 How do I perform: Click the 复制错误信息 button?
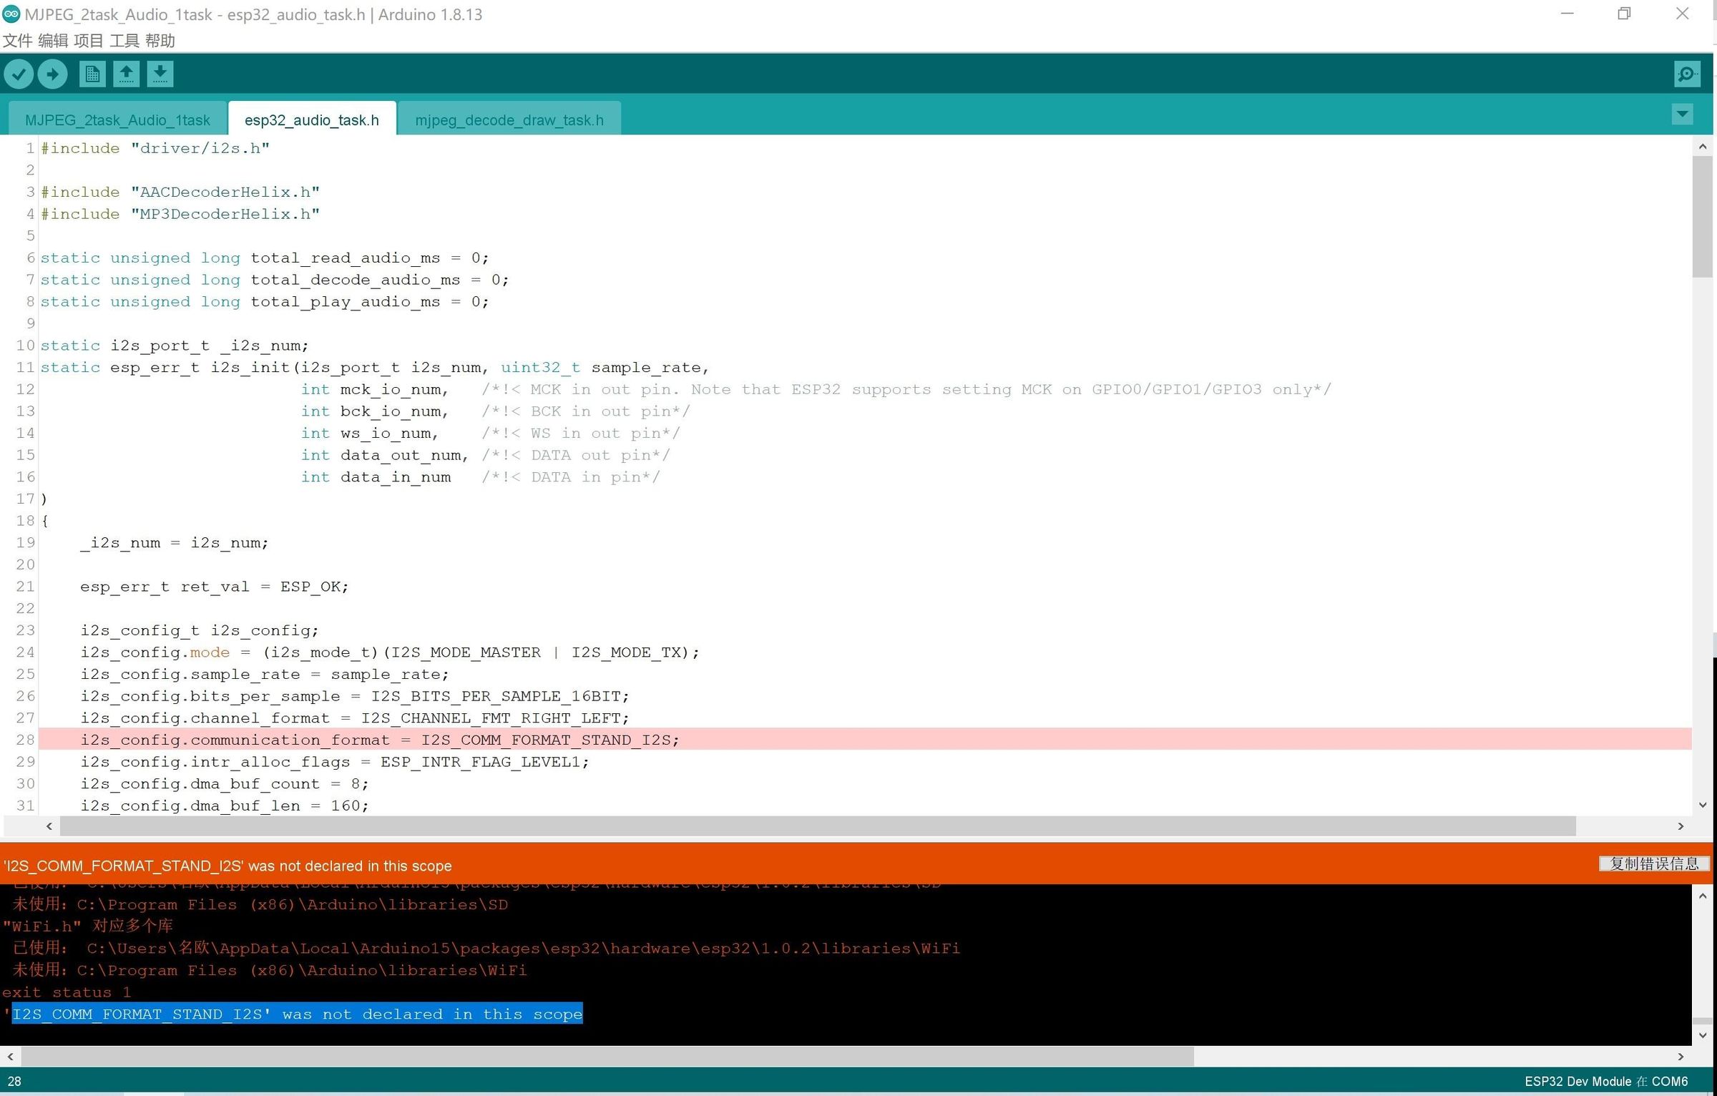click(1653, 864)
